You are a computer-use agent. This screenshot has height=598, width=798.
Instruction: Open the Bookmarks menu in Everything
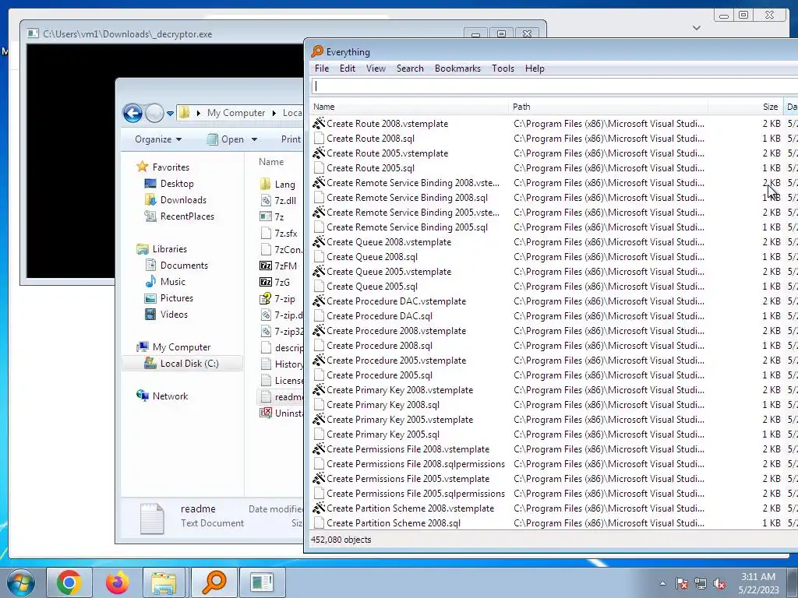pyautogui.click(x=457, y=69)
